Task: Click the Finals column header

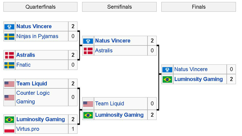Action: [x=199, y=7]
